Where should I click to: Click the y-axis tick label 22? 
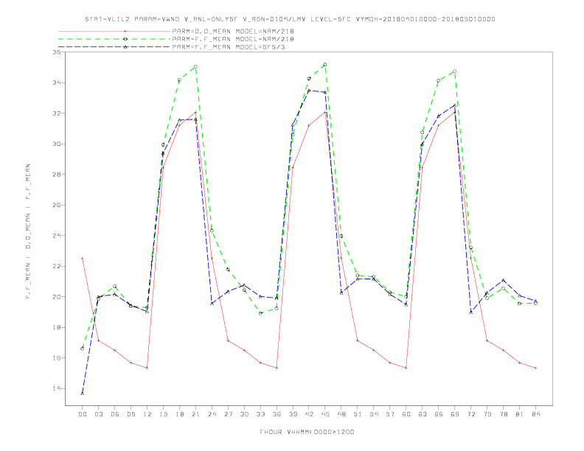point(56,267)
